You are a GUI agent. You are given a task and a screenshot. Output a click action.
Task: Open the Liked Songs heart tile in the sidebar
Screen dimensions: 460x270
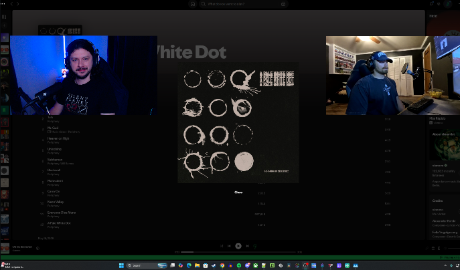(x=5, y=37)
